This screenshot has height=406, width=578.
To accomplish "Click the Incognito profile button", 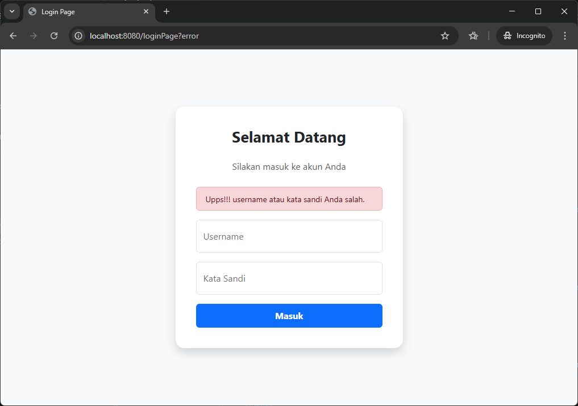I will (x=524, y=36).
